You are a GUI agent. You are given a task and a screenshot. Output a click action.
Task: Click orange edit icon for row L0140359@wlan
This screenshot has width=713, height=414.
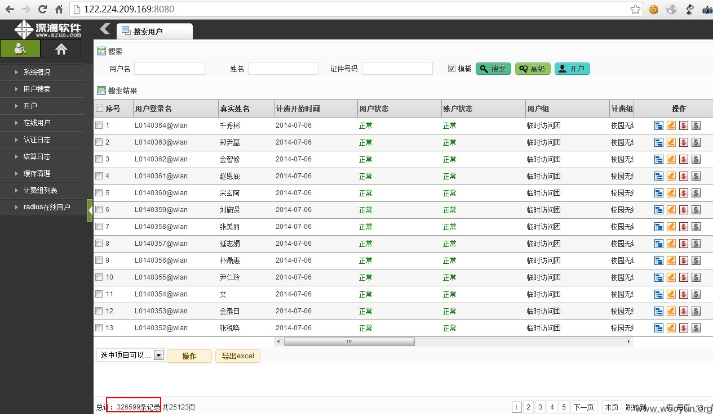(x=671, y=210)
